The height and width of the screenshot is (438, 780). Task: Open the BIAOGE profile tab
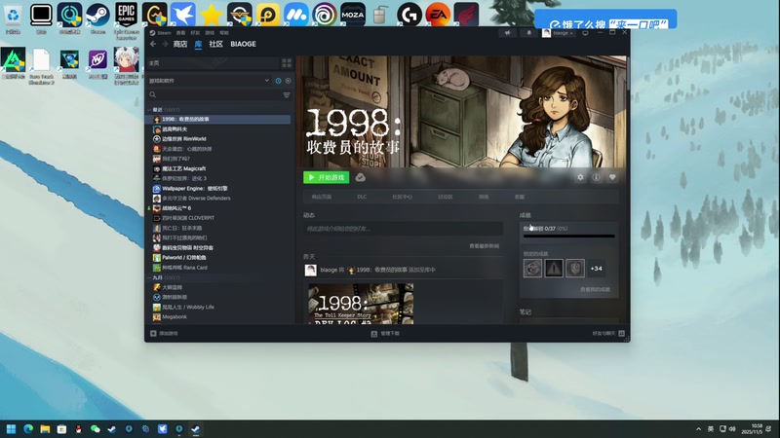pyautogui.click(x=243, y=44)
